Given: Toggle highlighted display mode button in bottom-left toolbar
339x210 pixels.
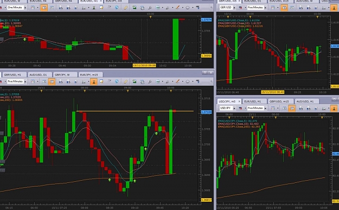Looking at the screenshot, I should click(x=52, y=81).
